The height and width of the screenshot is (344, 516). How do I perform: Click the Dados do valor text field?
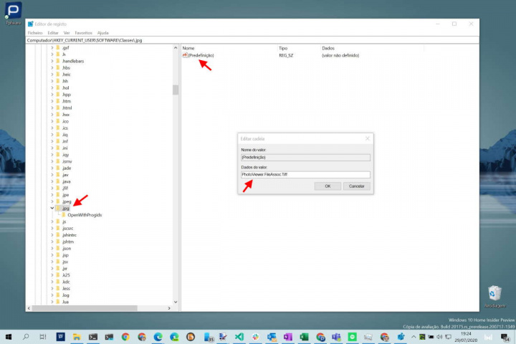[x=305, y=174]
